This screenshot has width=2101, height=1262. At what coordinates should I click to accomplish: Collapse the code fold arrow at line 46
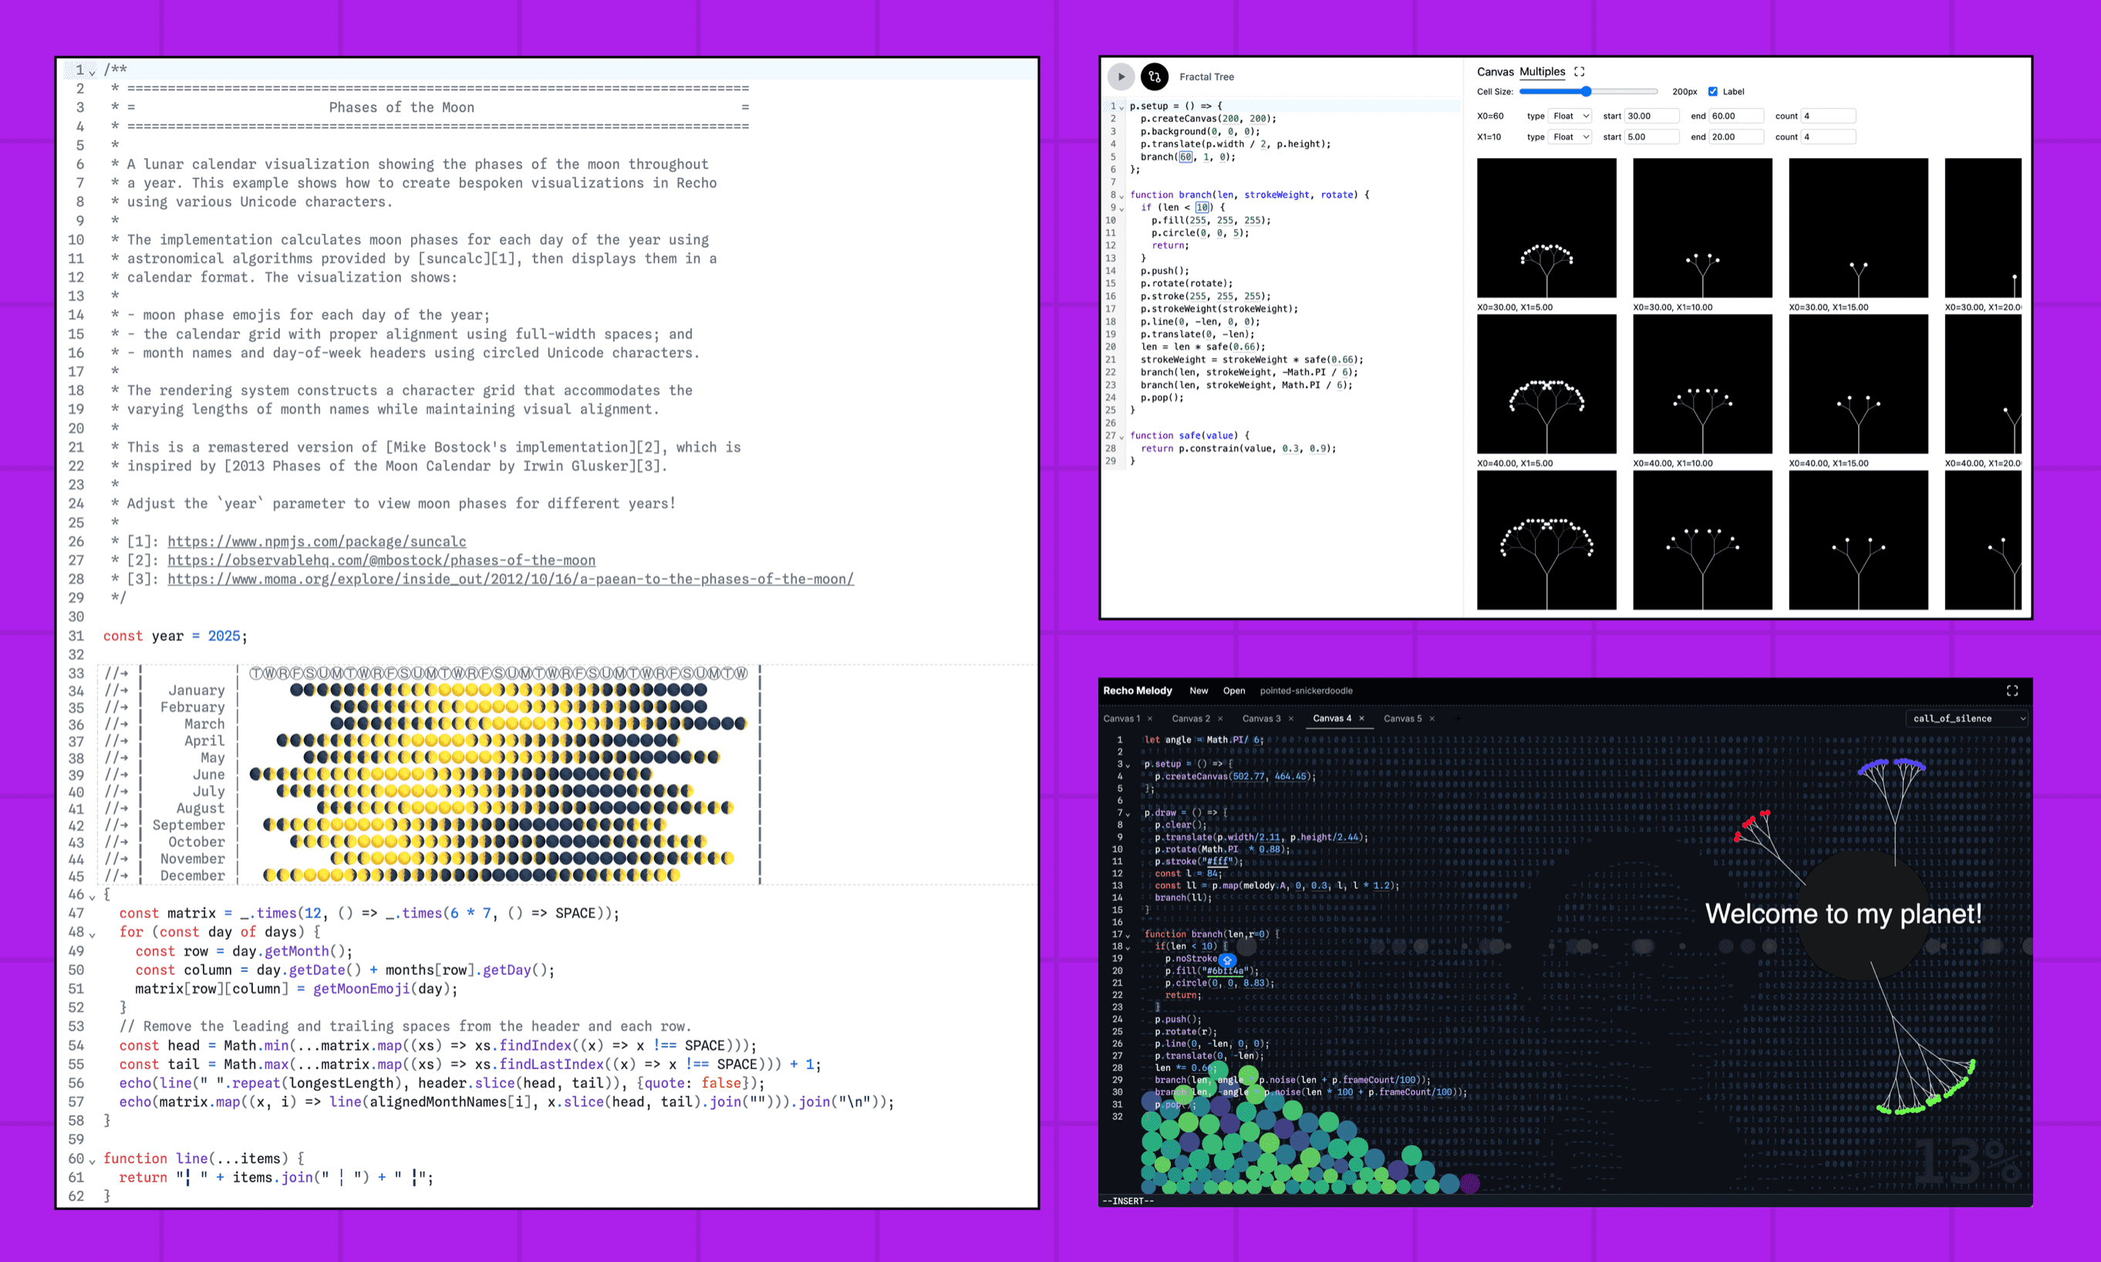(x=92, y=896)
